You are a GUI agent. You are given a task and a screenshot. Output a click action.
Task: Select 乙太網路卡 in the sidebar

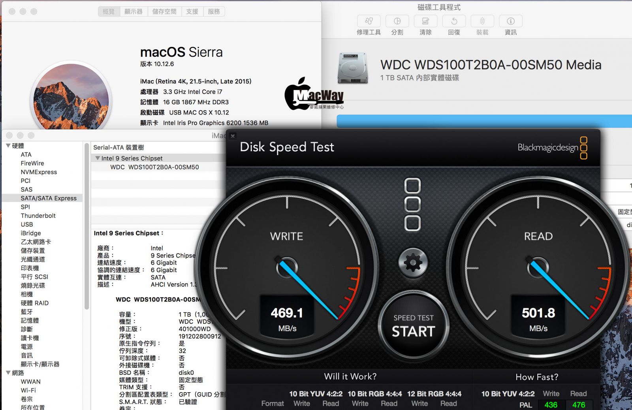tap(36, 242)
